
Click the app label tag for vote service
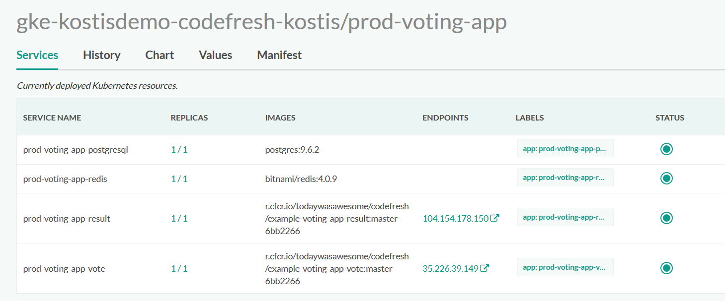coord(565,267)
